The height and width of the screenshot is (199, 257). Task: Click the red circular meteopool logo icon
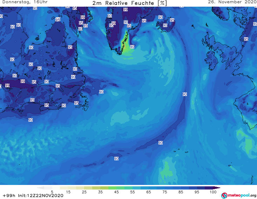[x=224, y=195]
